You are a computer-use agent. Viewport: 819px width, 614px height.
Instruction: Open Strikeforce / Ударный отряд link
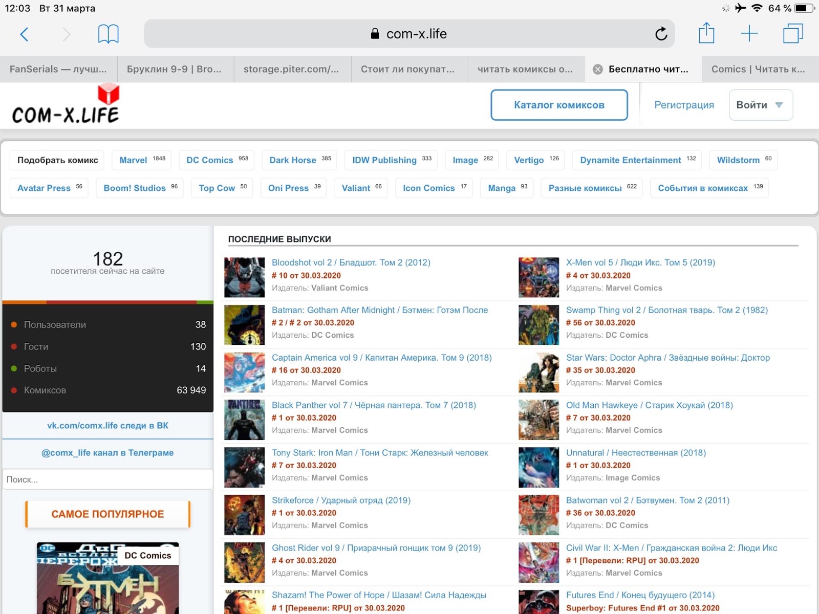(341, 500)
